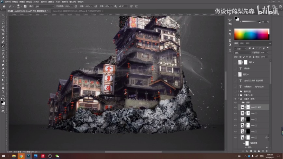Select the Path Selection tool
Screen dimensions: 283x159
point(3,80)
